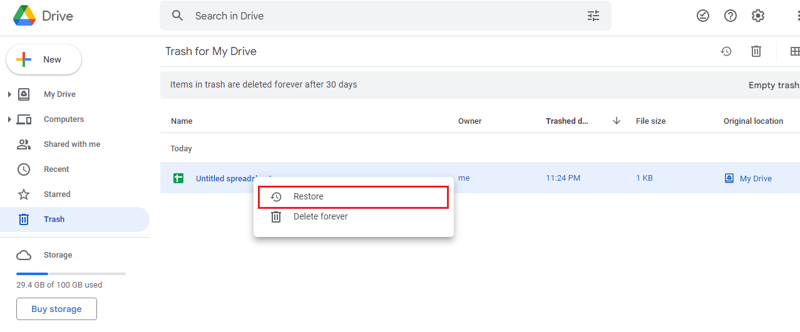This screenshot has height=332, width=800.
Task: Click the restore from trash toolbar icon
Action: 726,51
